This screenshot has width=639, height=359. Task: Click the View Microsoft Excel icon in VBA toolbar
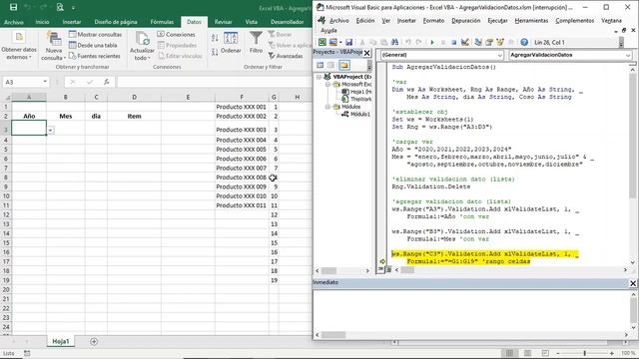coord(321,42)
